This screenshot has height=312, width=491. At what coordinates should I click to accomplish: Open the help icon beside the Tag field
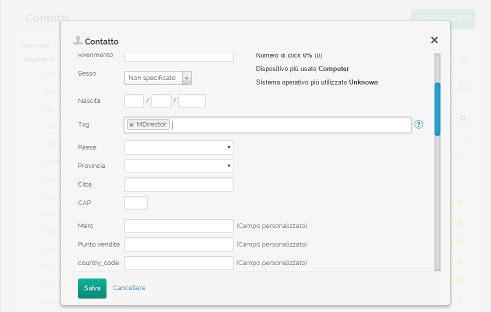419,124
